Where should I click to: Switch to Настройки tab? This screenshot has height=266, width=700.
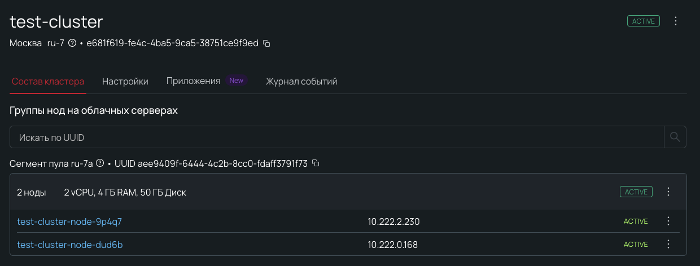point(125,81)
